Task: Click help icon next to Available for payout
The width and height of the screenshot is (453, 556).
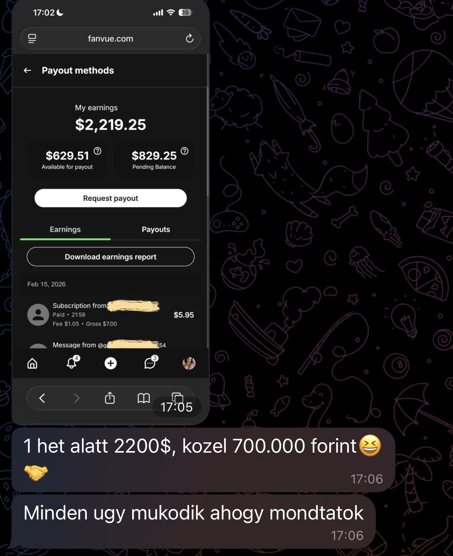Action: [98, 151]
